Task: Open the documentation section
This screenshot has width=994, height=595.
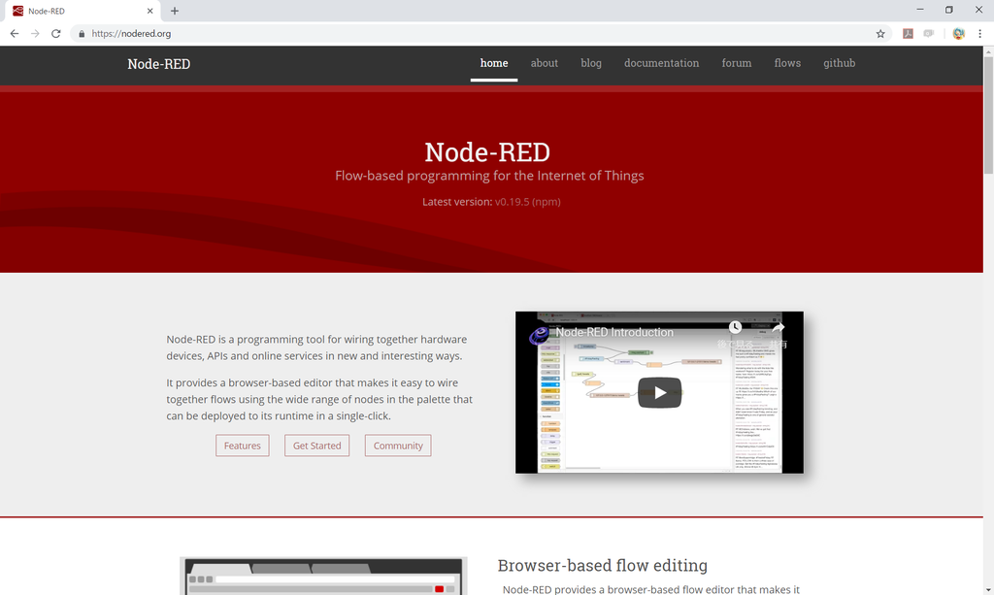Action: click(661, 63)
